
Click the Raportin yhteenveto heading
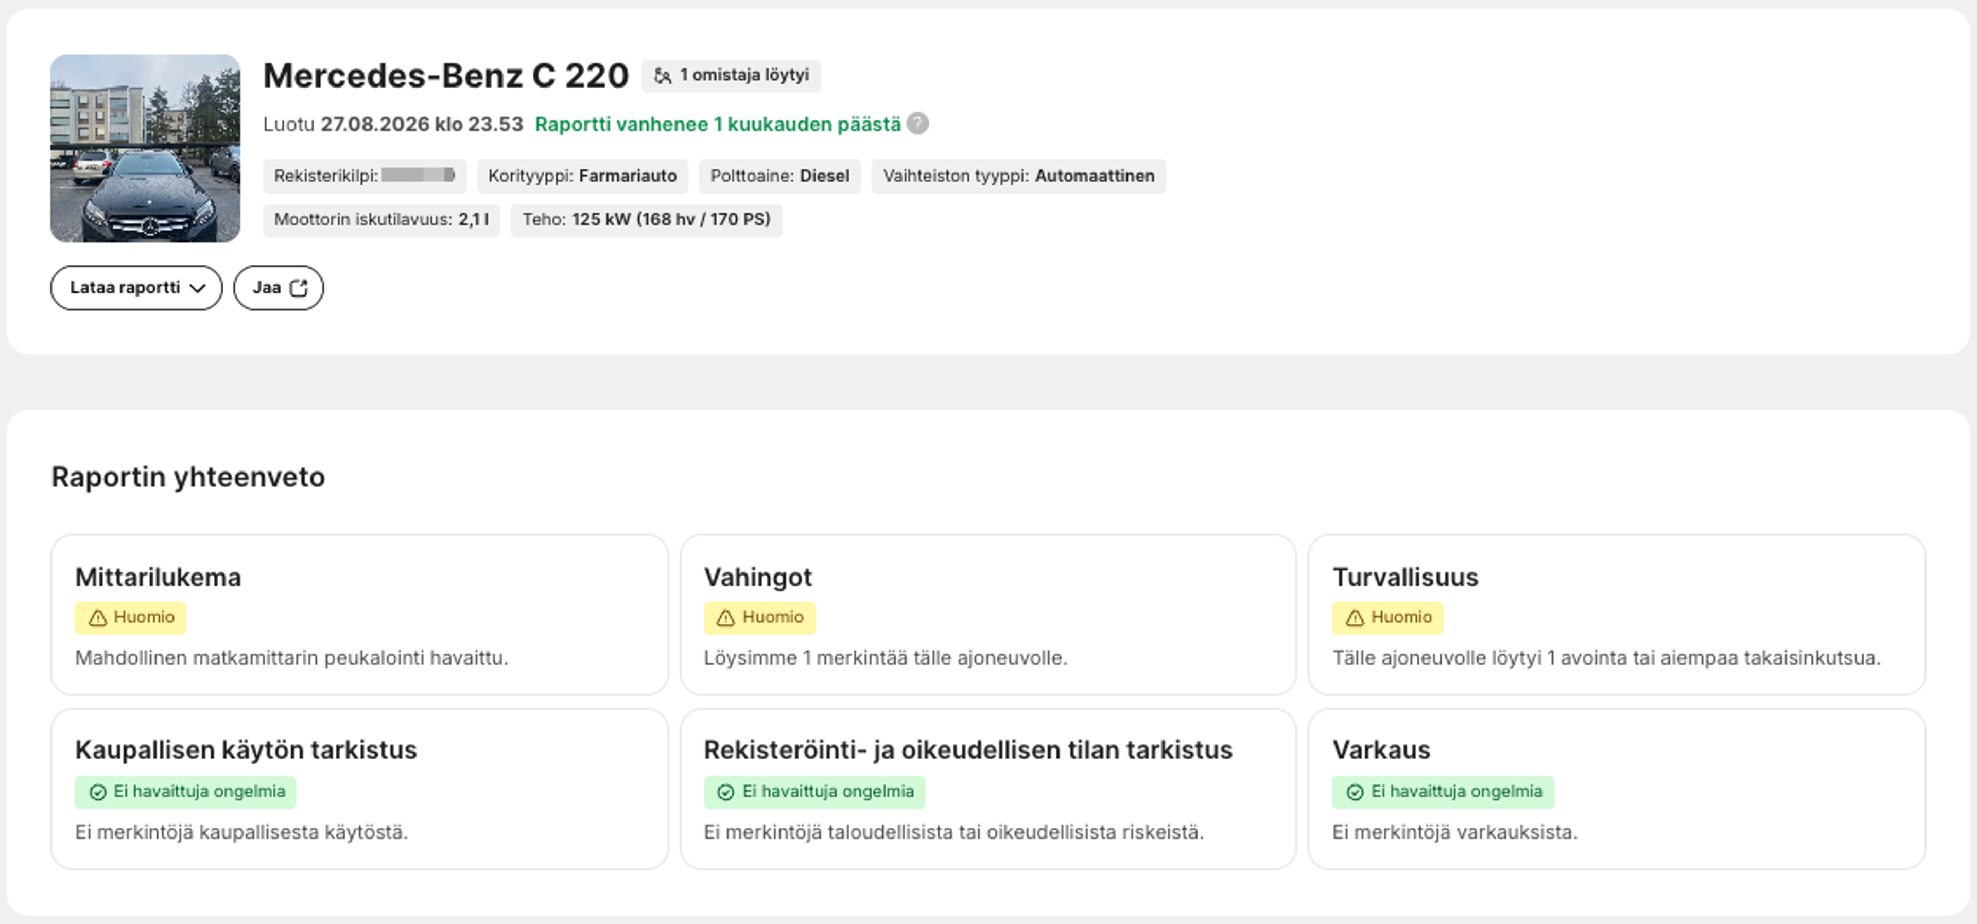(188, 477)
